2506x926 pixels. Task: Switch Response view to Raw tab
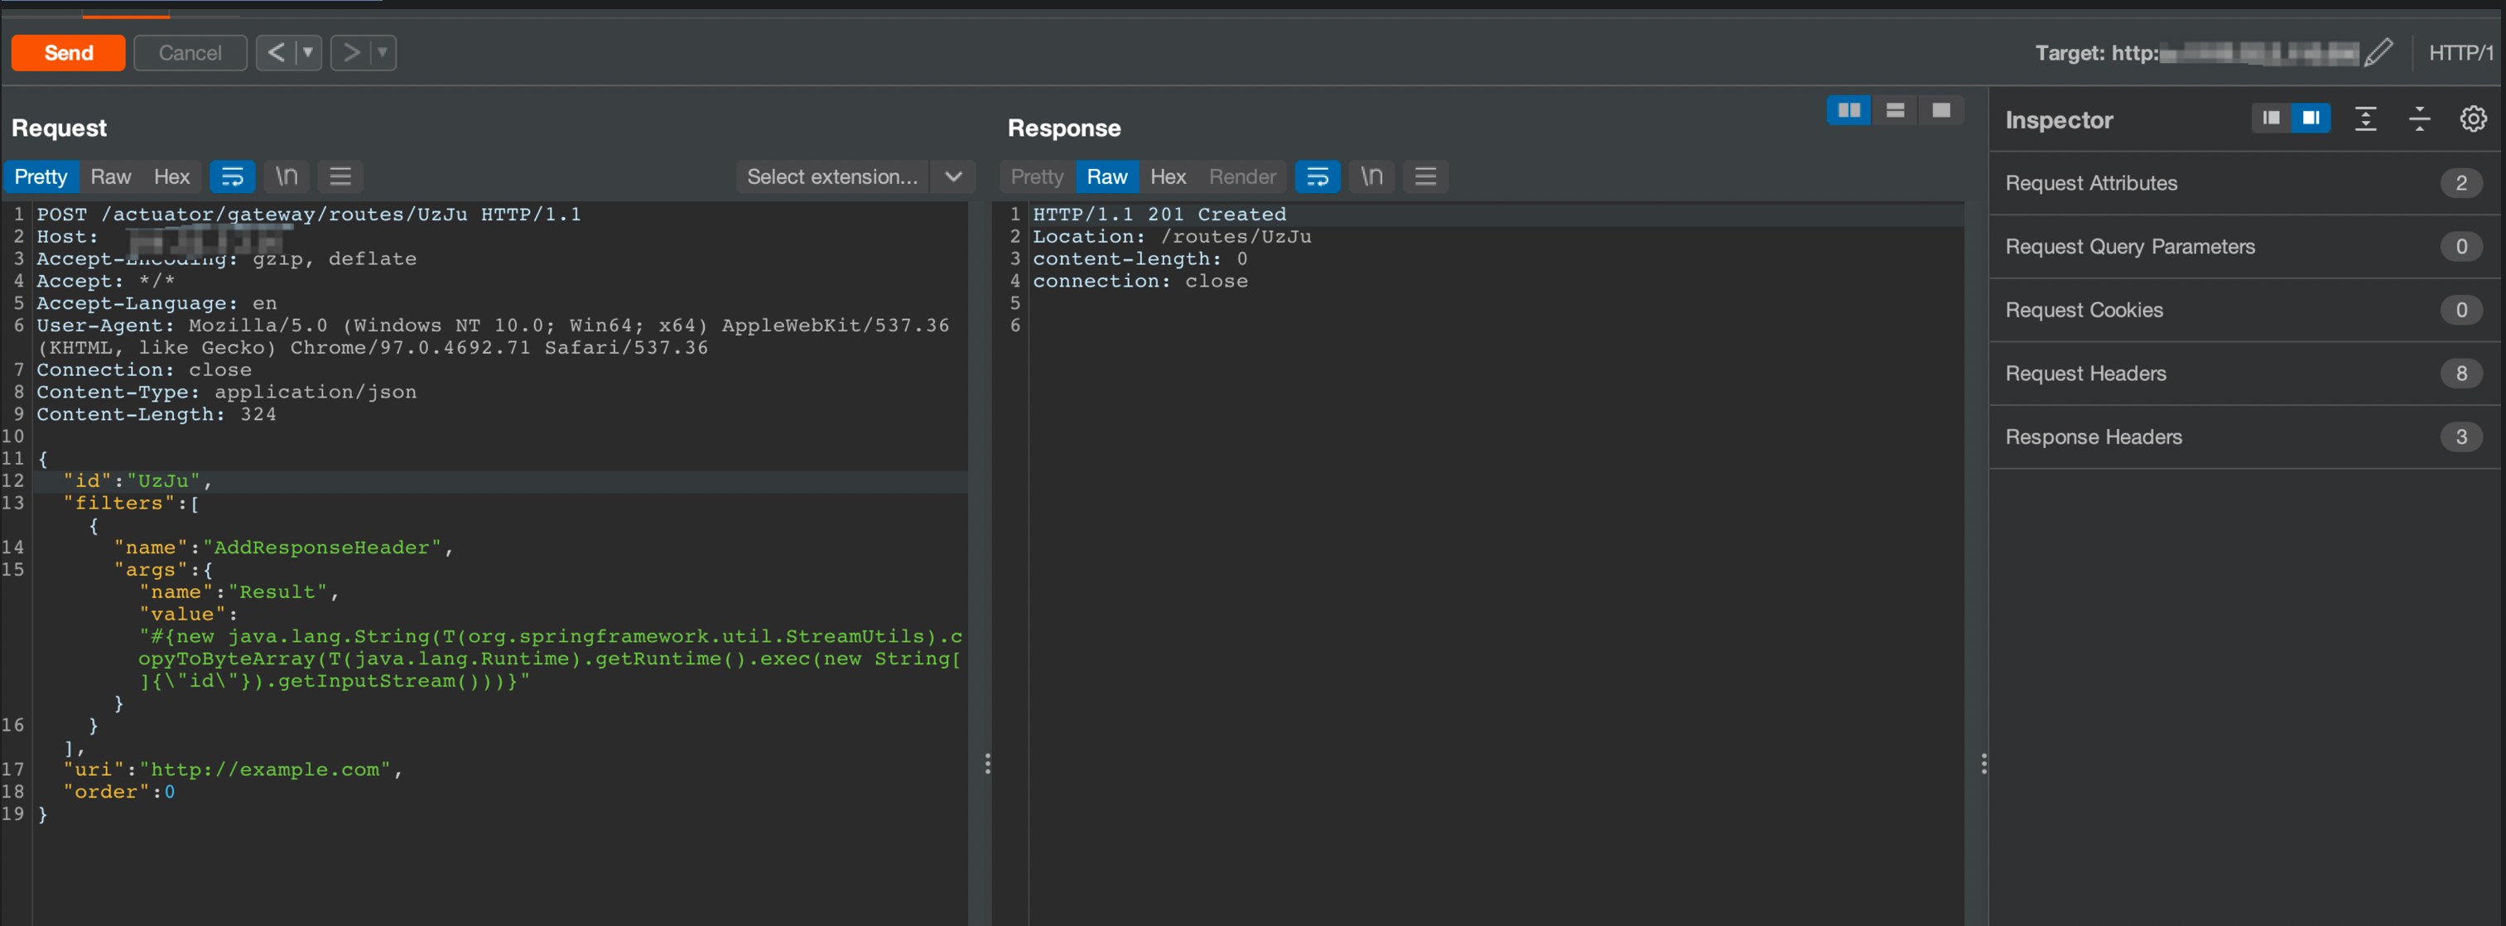(x=1107, y=176)
